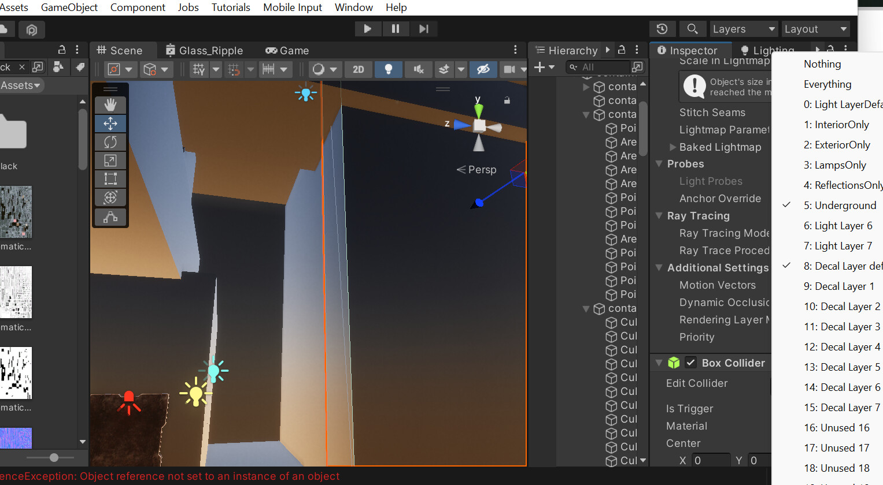Toggle scene visibility eye icon
The image size is (883, 485).
pyautogui.click(x=483, y=69)
